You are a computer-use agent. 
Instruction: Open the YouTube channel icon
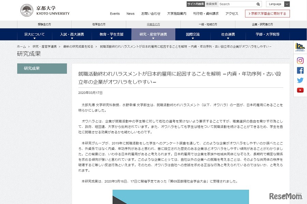point(299,90)
